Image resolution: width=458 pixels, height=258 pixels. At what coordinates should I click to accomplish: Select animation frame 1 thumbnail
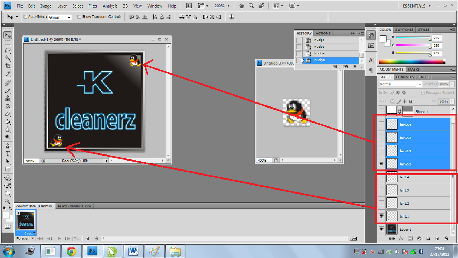[26, 221]
